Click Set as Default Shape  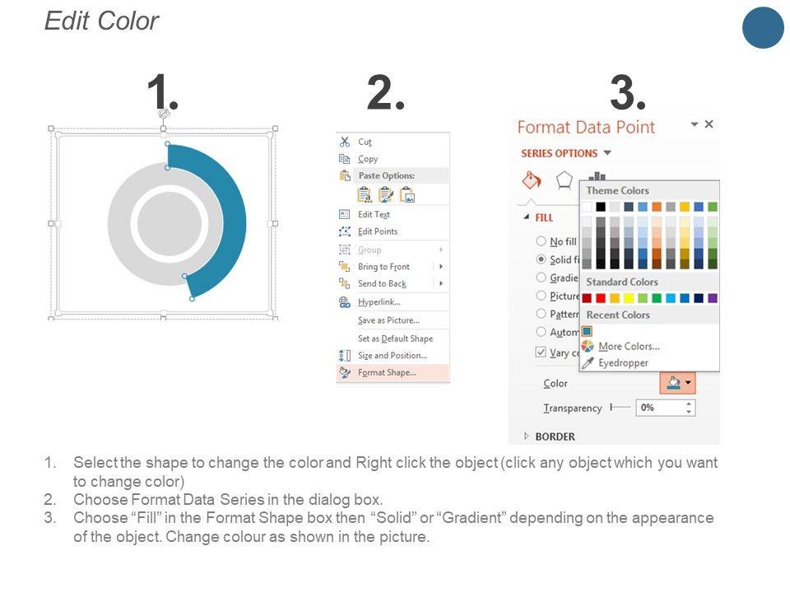395,339
